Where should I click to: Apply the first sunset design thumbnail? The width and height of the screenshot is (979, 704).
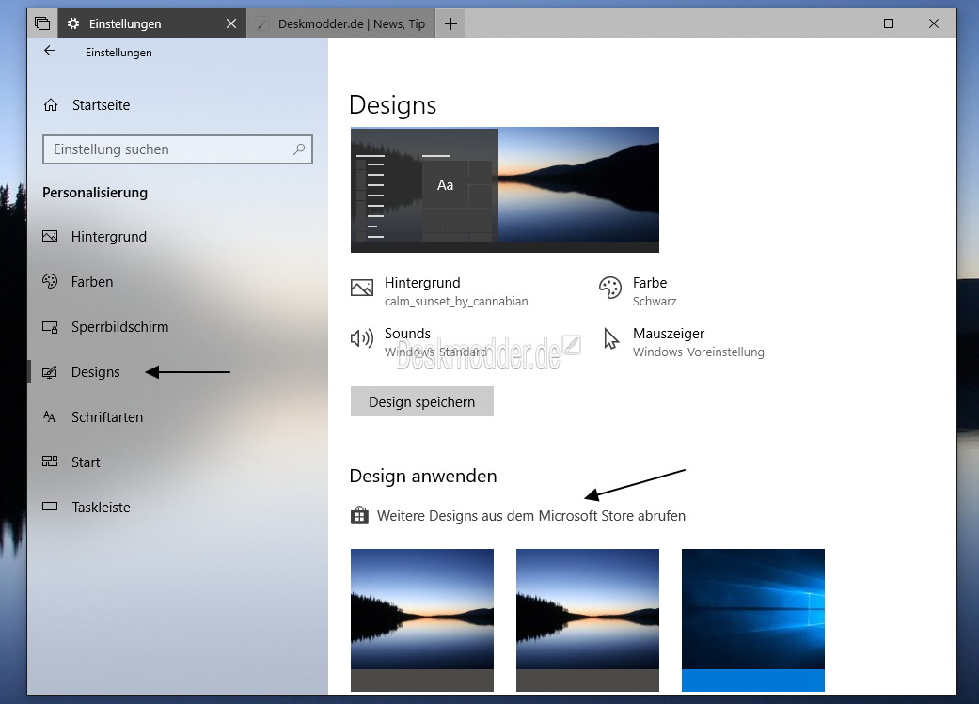click(422, 619)
